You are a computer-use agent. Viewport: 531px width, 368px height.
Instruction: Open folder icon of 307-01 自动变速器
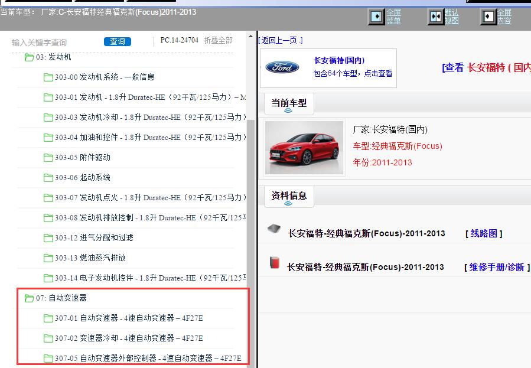48,318
